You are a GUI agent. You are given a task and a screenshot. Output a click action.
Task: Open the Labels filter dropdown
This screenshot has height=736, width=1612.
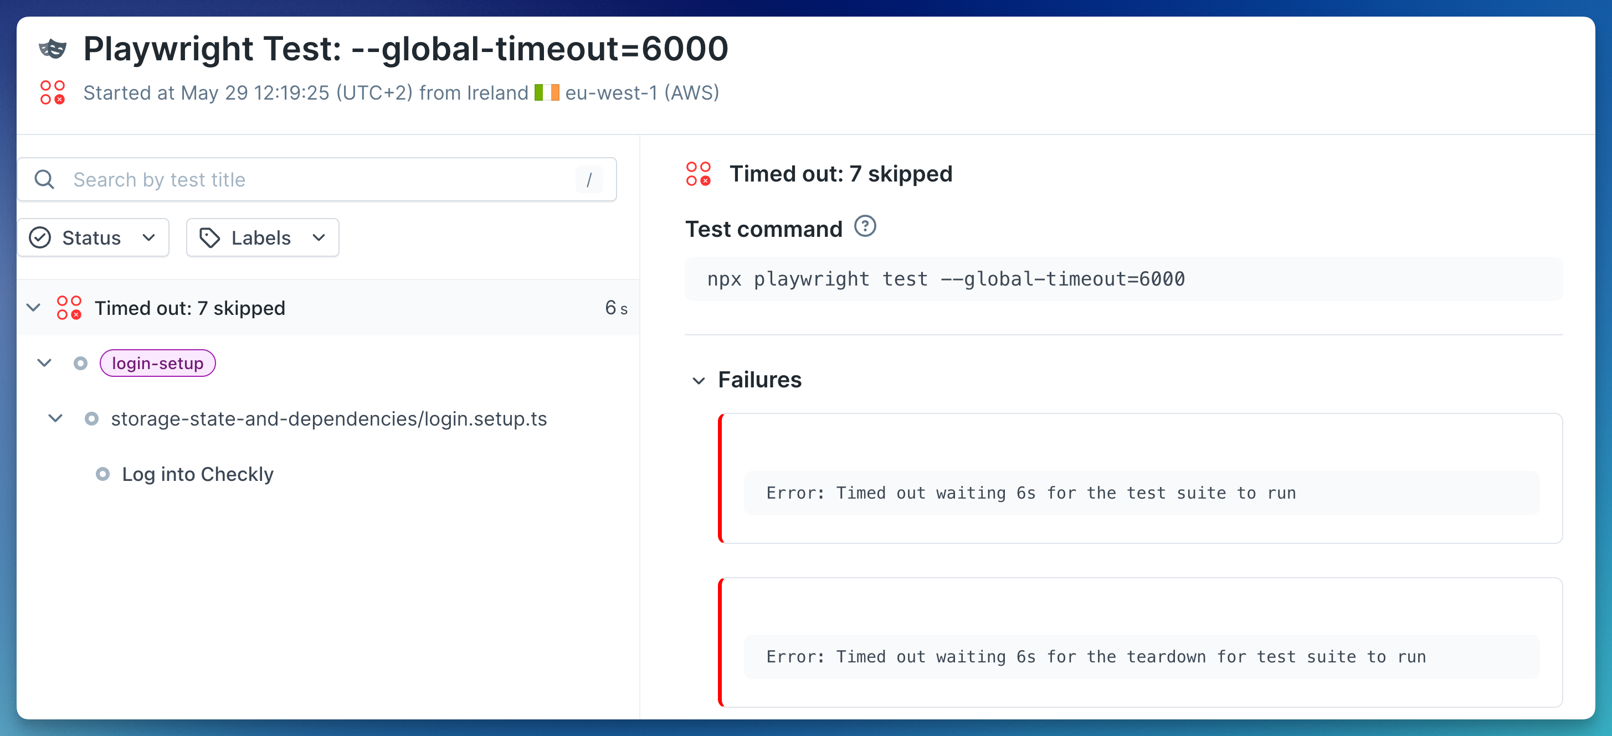point(263,237)
